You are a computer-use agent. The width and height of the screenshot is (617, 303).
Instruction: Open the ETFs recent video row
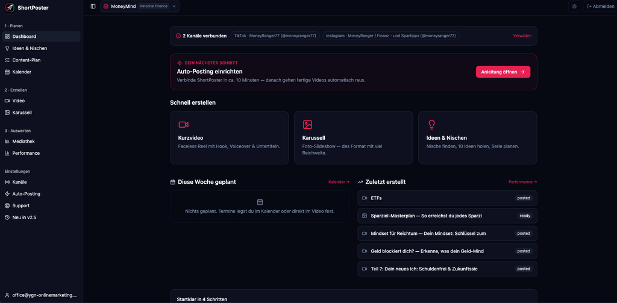click(x=448, y=198)
